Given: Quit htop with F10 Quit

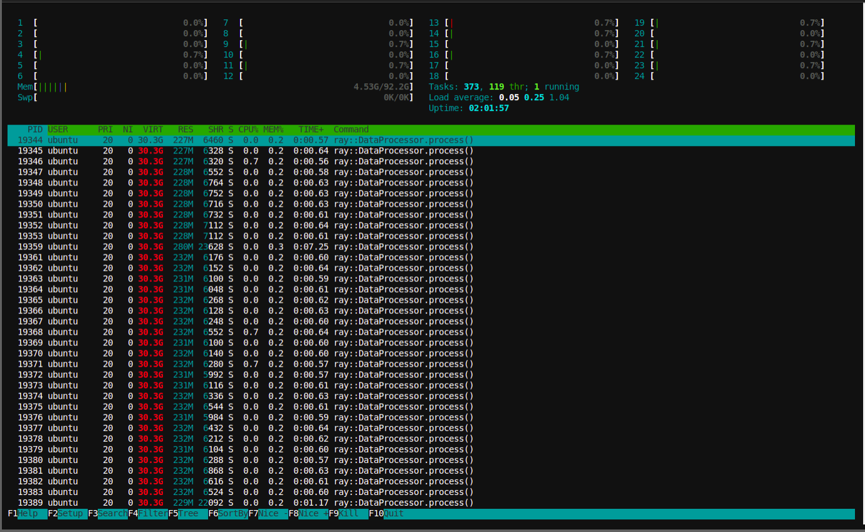Looking at the screenshot, I should 386,514.
